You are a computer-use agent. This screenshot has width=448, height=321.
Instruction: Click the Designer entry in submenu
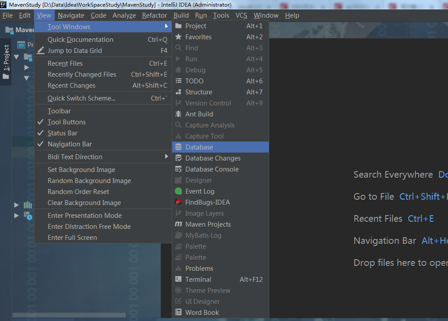[220, 180]
